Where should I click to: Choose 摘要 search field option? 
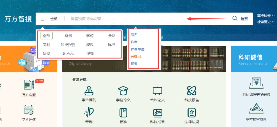[x=134, y=64]
